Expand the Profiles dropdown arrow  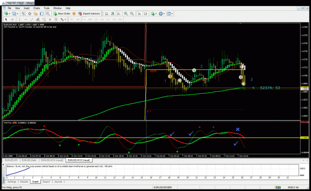click(x=17, y=14)
